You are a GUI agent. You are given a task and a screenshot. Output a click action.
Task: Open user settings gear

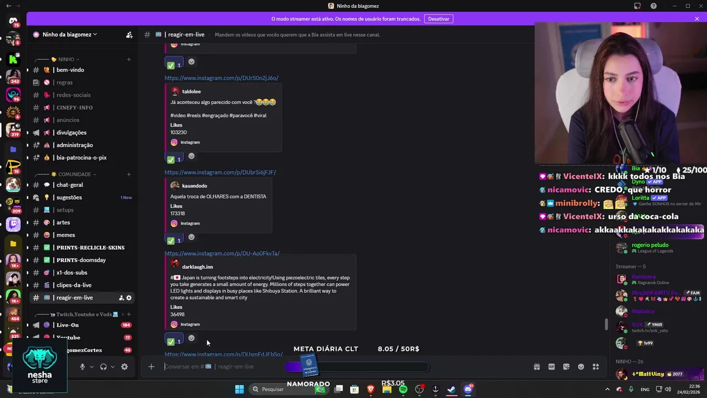[x=124, y=366]
